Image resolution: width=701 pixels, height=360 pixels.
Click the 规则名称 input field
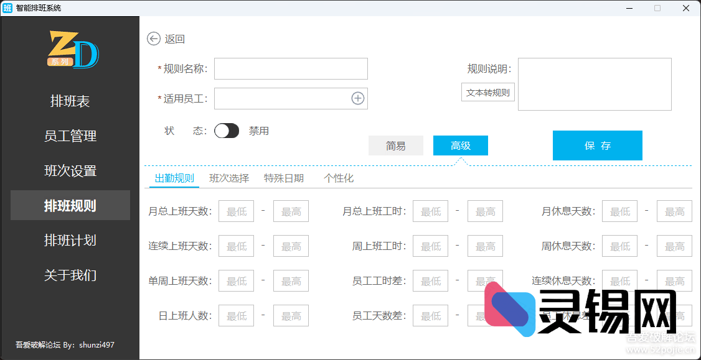click(x=291, y=68)
